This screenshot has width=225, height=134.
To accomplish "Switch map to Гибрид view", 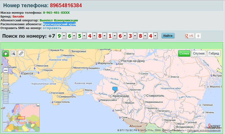I will (x=214, y=53).
